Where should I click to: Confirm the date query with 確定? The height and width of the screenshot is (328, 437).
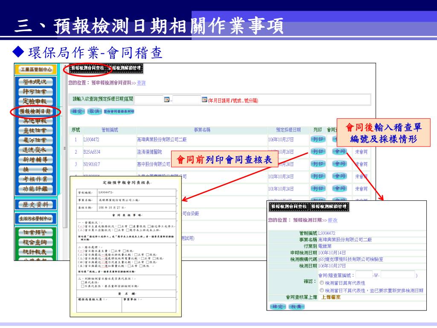pos(77,111)
